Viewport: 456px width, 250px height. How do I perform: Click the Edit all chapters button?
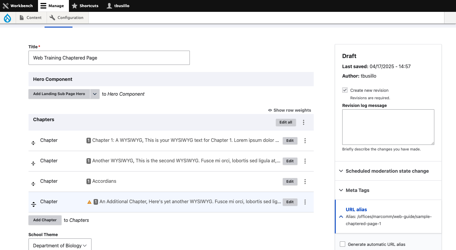(286, 122)
